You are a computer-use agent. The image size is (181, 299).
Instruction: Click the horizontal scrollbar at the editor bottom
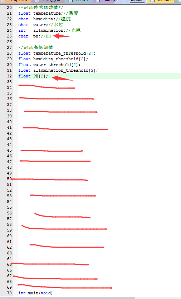[x=68, y=298]
